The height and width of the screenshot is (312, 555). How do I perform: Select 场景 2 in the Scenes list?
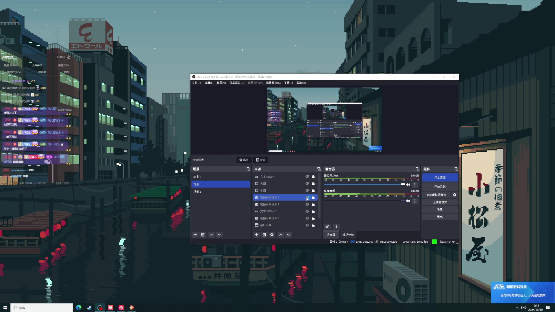coord(221,177)
